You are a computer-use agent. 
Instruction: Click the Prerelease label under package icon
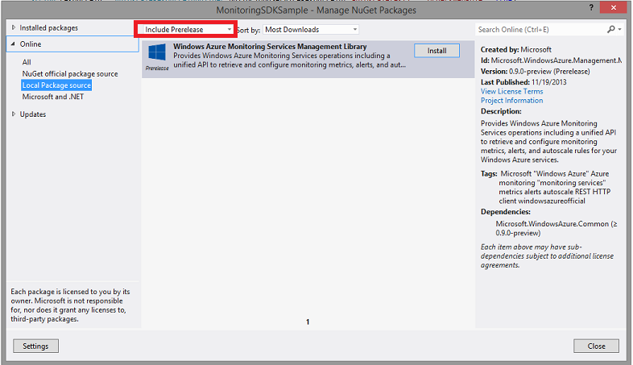coord(157,68)
